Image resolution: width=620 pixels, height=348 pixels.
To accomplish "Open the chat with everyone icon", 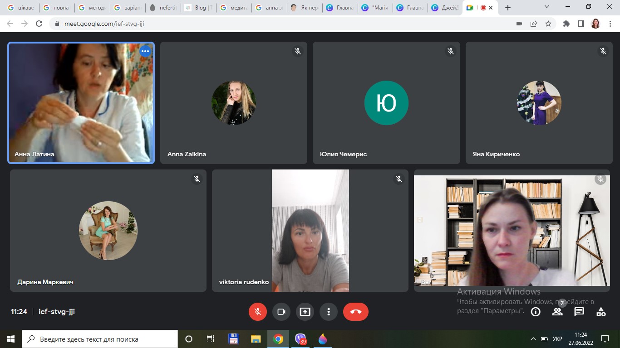I will point(579,312).
